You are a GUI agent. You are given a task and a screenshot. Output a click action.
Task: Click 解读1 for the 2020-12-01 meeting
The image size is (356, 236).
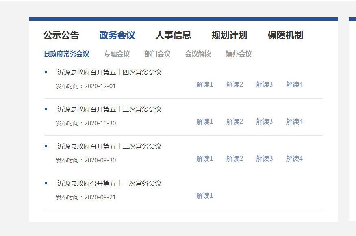(x=205, y=85)
